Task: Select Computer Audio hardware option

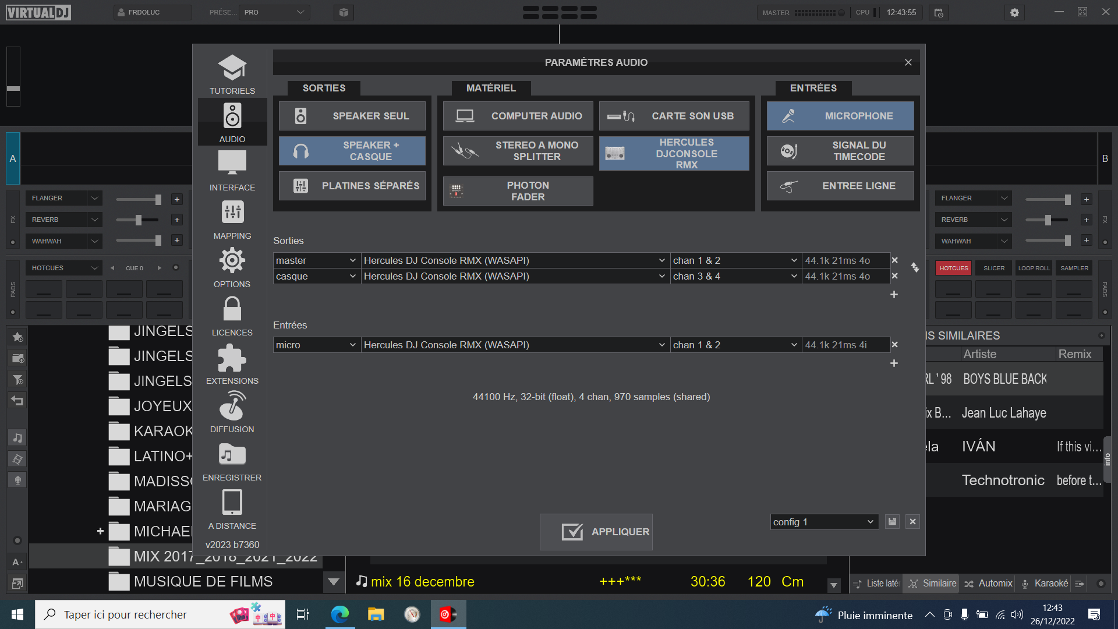Action: tap(518, 116)
